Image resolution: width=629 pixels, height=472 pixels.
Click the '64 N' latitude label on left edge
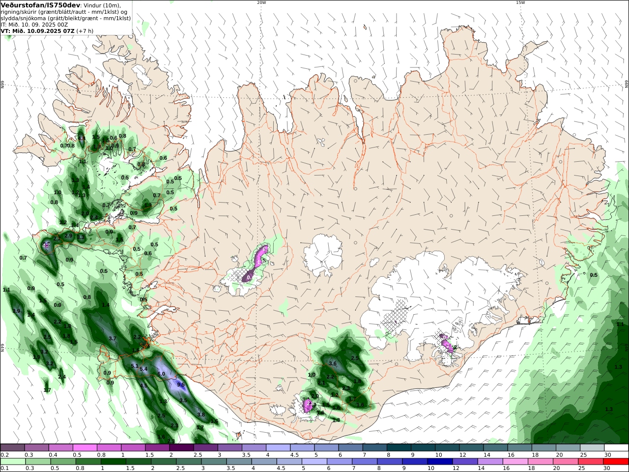pos(2,347)
